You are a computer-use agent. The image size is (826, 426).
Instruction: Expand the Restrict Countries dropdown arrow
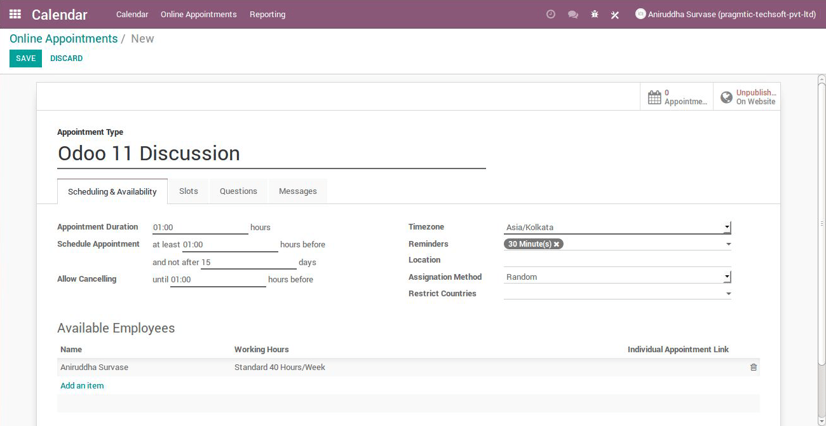[x=728, y=294]
